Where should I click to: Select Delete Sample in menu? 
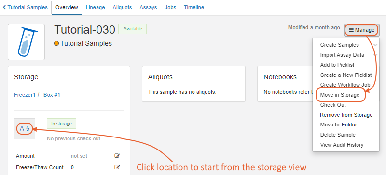pyautogui.click(x=338, y=135)
